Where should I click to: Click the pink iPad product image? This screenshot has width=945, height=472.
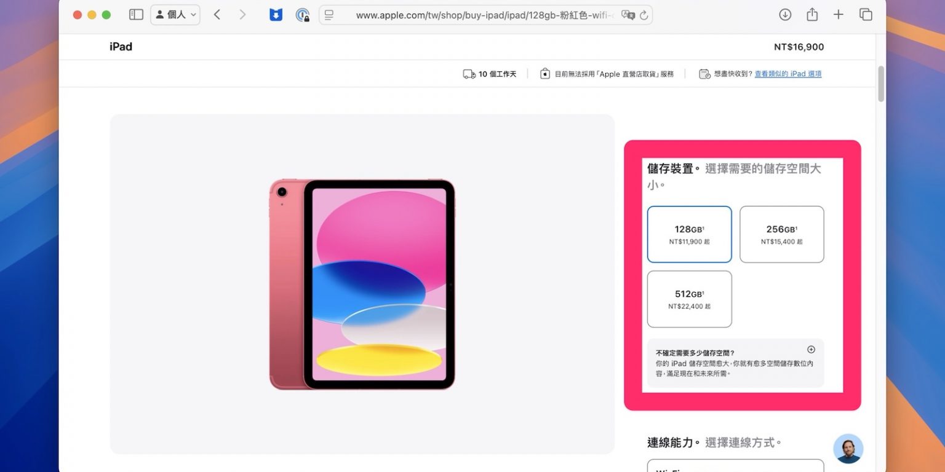[x=362, y=285]
